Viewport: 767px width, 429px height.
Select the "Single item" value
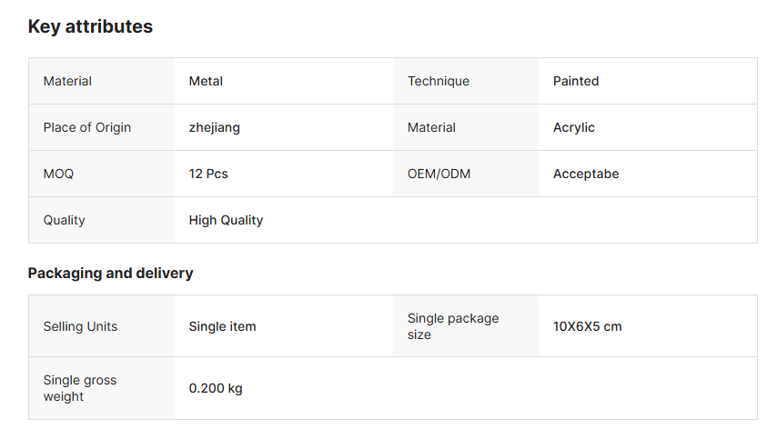click(222, 326)
